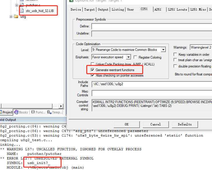Click the MODULE main.obj line
This screenshot has height=170, width=212.
click(45, 167)
